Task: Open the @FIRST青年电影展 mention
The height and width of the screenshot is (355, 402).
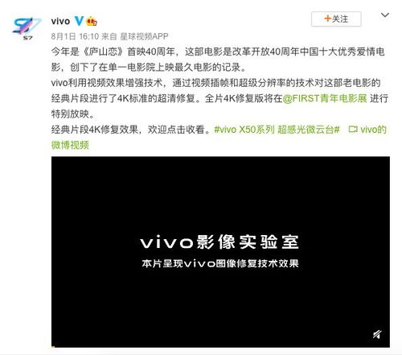Action: 325,98
